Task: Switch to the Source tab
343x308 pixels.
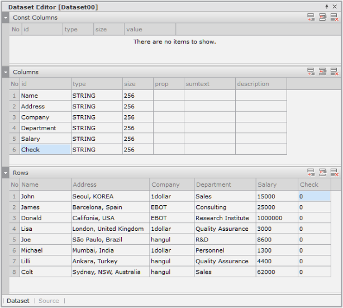Action: click(49, 301)
